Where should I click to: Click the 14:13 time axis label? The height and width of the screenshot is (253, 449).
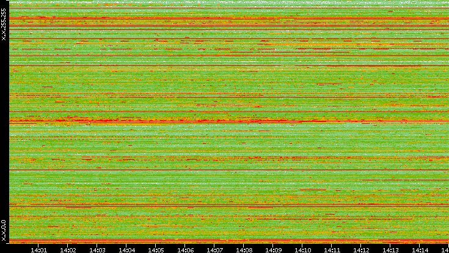pos(390,250)
